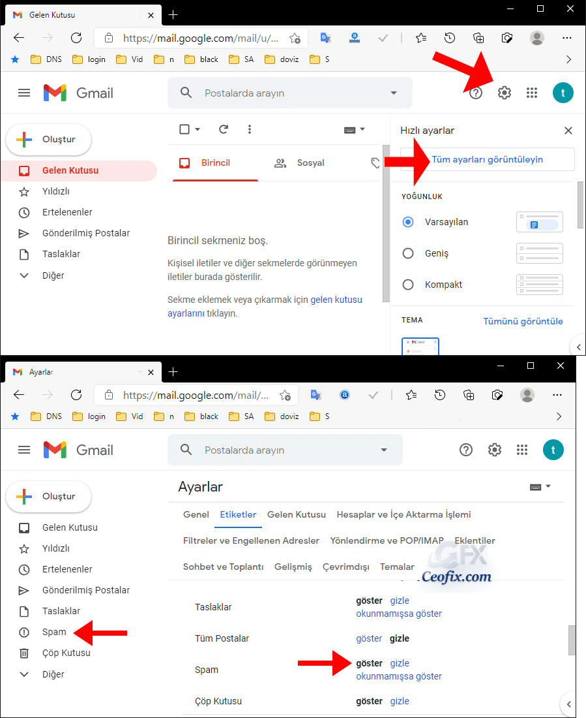The image size is (586, 718).
Task: Open Gelişmiş settings tab
Action: (293, 567)
